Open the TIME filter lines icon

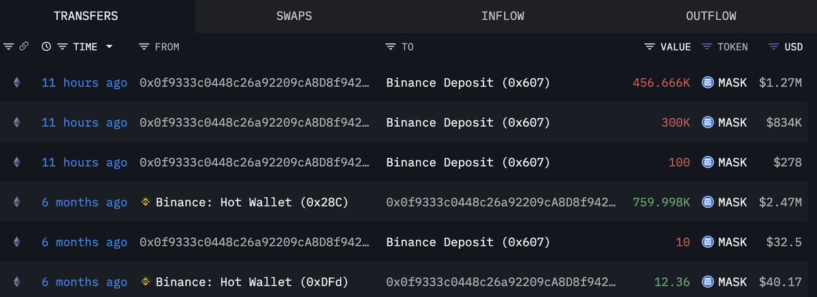tap(62, 47)
